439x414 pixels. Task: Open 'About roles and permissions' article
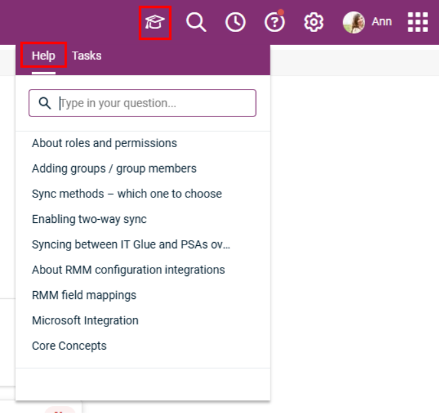tap(105, 143)
